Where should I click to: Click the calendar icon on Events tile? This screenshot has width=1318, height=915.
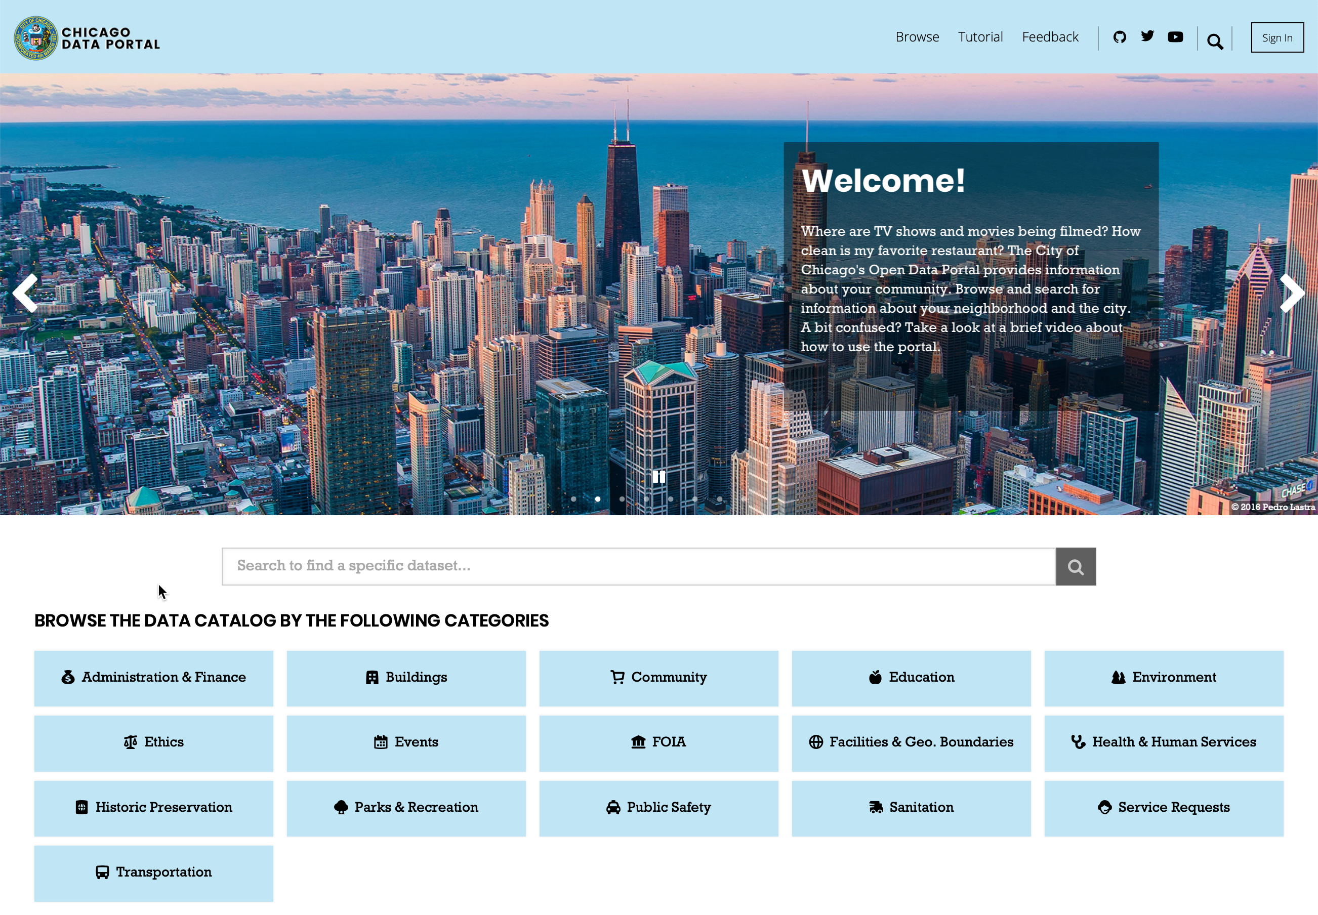click(381, 742)
